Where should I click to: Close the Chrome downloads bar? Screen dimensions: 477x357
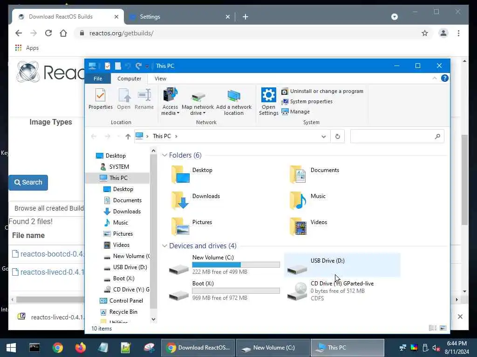coord(460,317)
